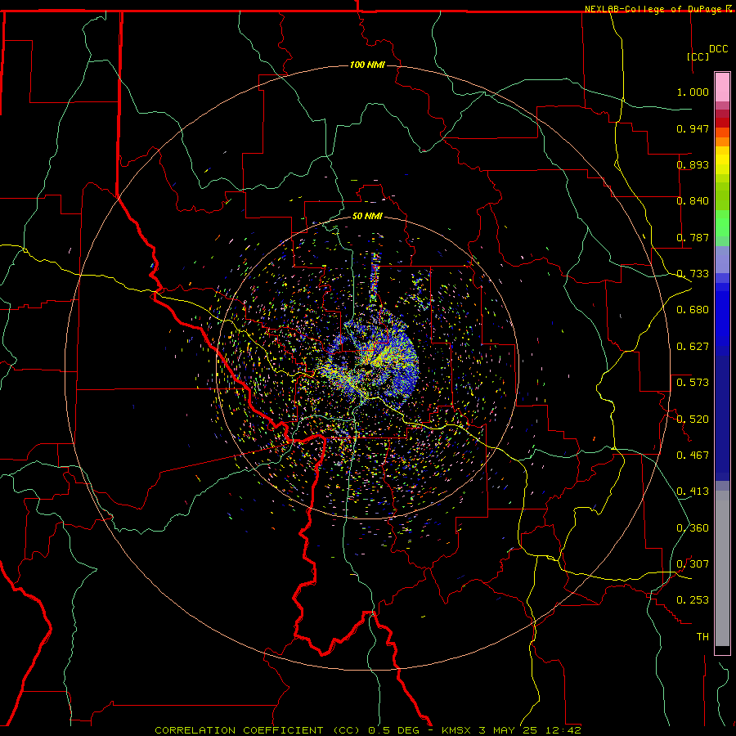
Task: Pick the bright green segment of the color bar
Action: [722, 223]
